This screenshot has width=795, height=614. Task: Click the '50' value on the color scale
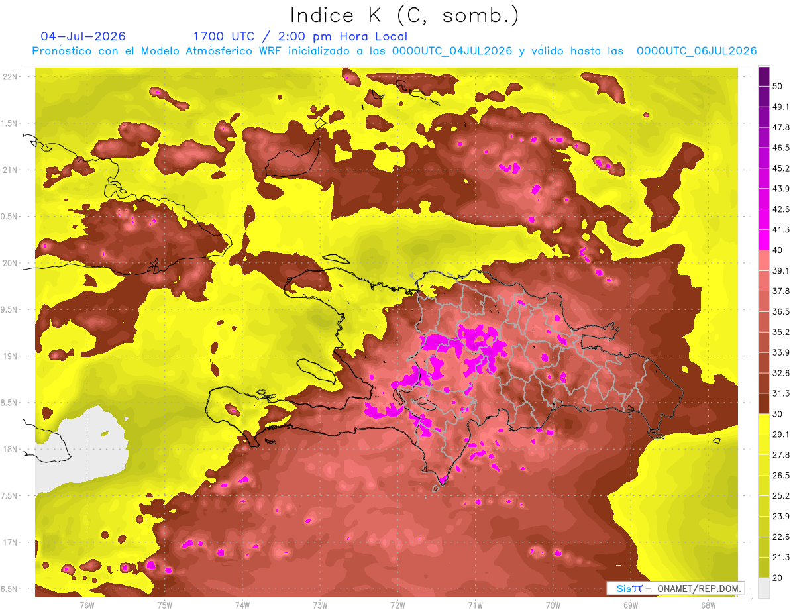point(778,87)
